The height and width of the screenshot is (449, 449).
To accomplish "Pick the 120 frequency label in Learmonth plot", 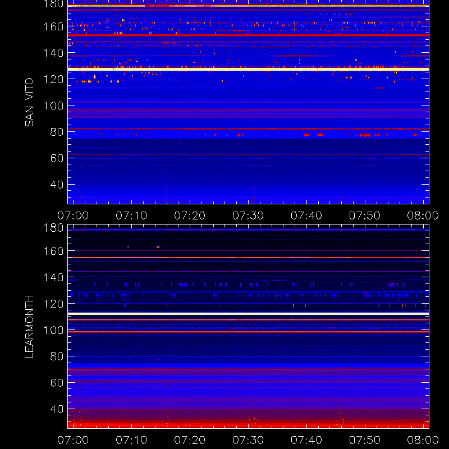I will point(53,304).
